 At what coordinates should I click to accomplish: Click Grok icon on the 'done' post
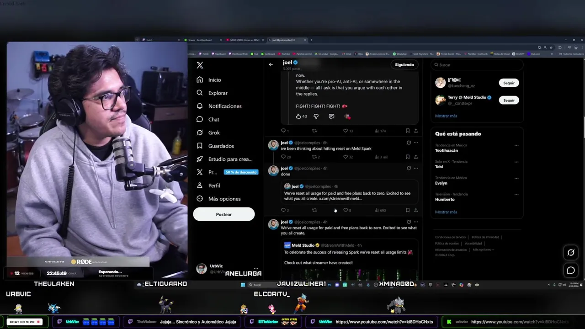(x=409, y=168)
